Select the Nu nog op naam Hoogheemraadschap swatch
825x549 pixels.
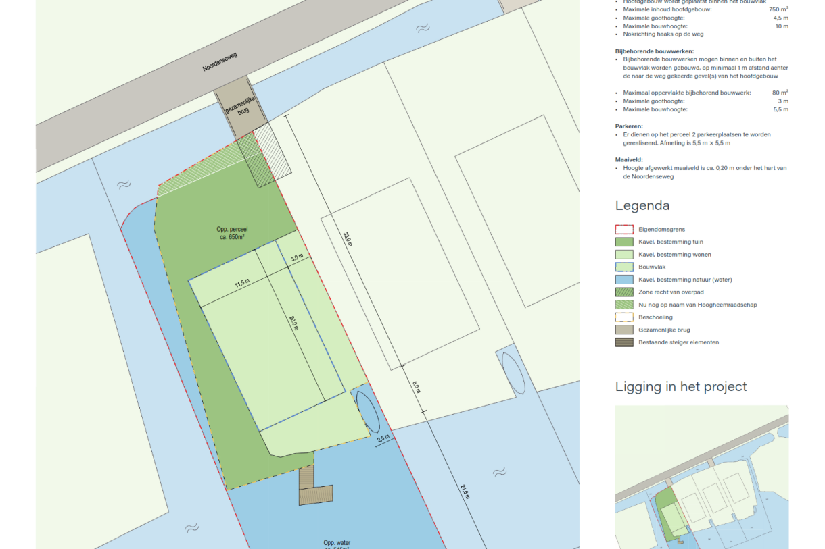tap(623, 305)
